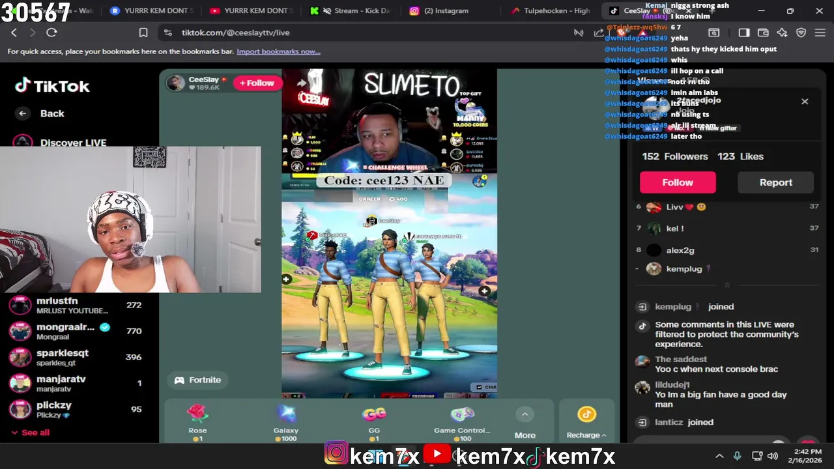Viewport: 834px width, 469px height.
Task: Open volume control in system tray
Action: tap(773, 456)
